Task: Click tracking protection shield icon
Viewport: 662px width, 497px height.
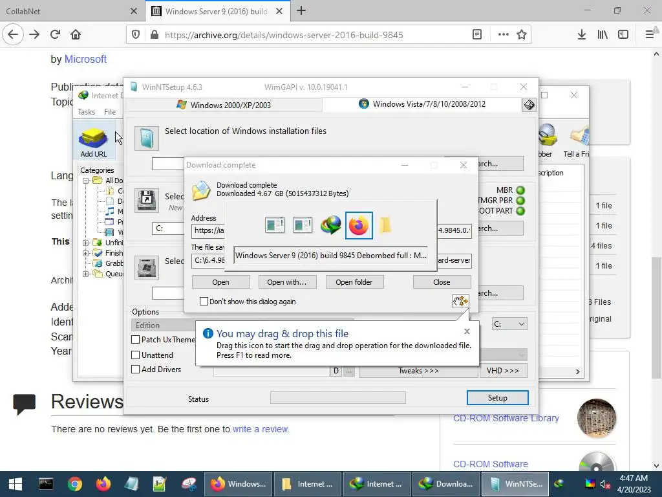Action: coord(136,35)
